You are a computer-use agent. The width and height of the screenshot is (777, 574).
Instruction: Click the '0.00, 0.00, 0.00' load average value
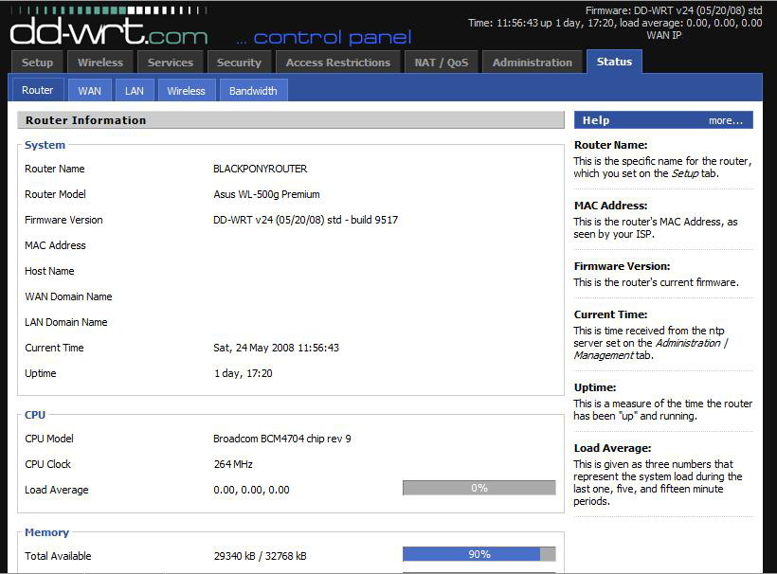pos(251,490)
